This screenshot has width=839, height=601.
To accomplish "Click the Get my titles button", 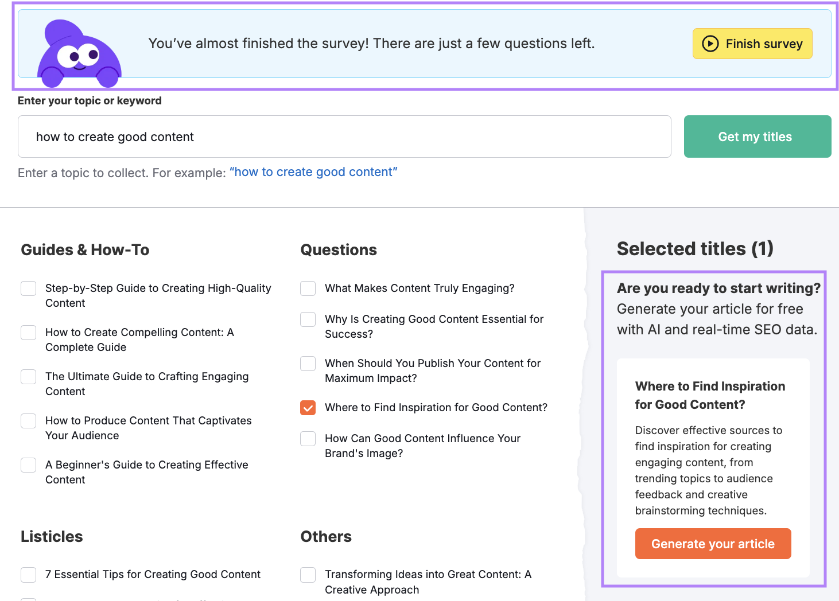I will click(757, 136).
